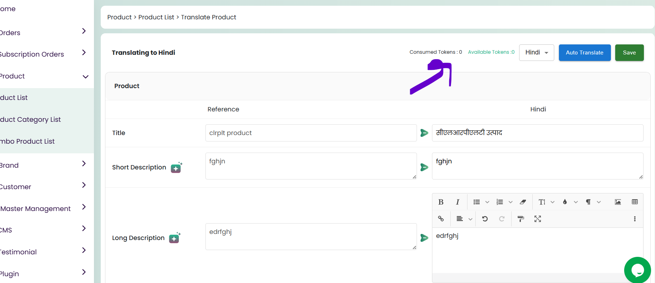Expand Customer sidebar menu
Image resolution: width=655 pixels, height=283 pixels.
tap(84, 185)
